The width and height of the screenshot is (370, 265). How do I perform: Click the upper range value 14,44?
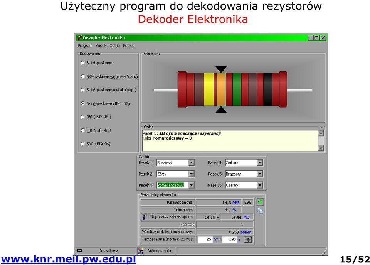pyautogui.click(x=236, y=217)
